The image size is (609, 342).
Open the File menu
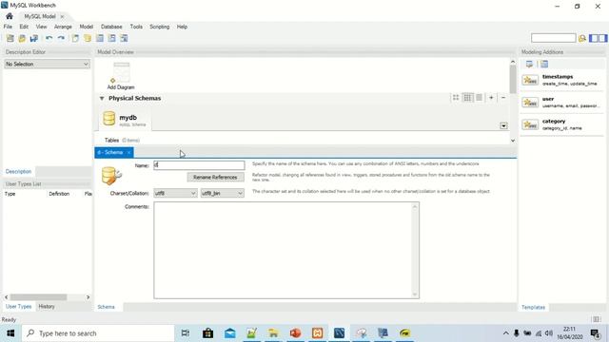(x=8, y=27)
